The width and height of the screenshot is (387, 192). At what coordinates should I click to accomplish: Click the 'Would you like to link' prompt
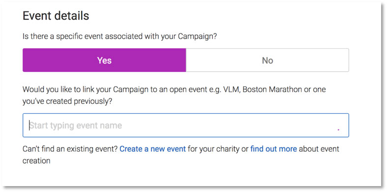tap(174, 95)
